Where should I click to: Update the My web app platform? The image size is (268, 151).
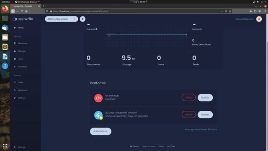click(205, 98)
